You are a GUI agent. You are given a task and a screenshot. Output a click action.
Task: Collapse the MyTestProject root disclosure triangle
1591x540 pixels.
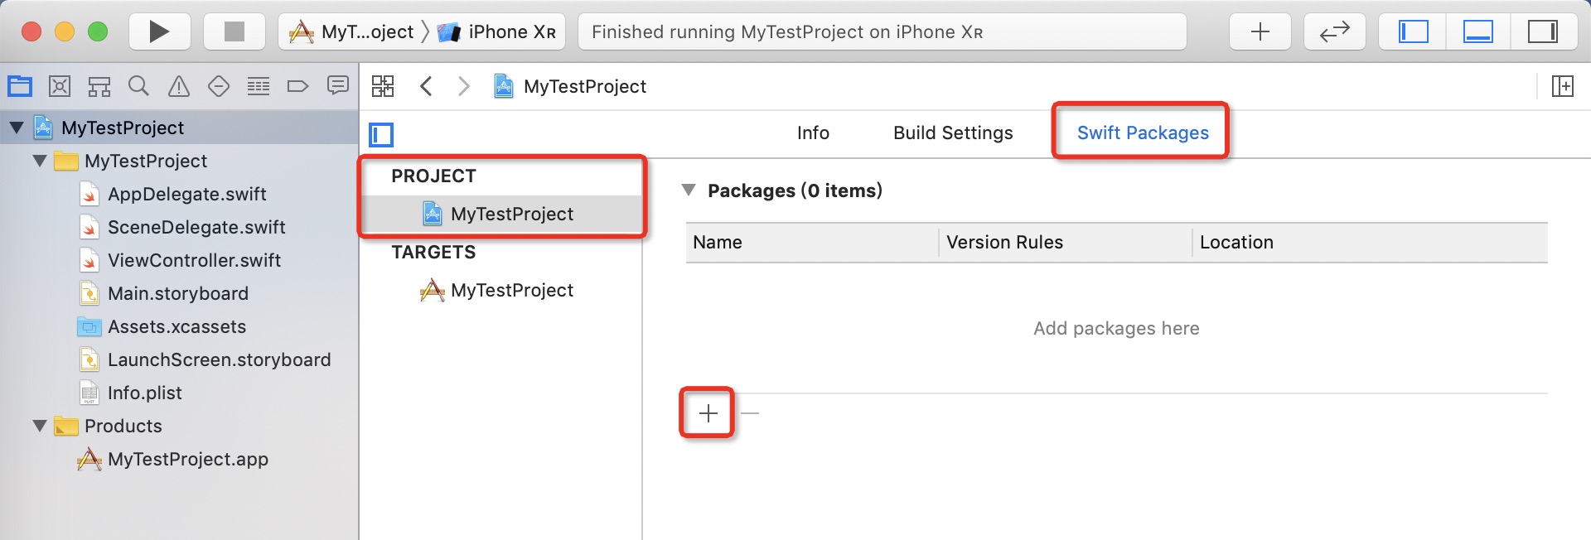[x=17, y=128]
